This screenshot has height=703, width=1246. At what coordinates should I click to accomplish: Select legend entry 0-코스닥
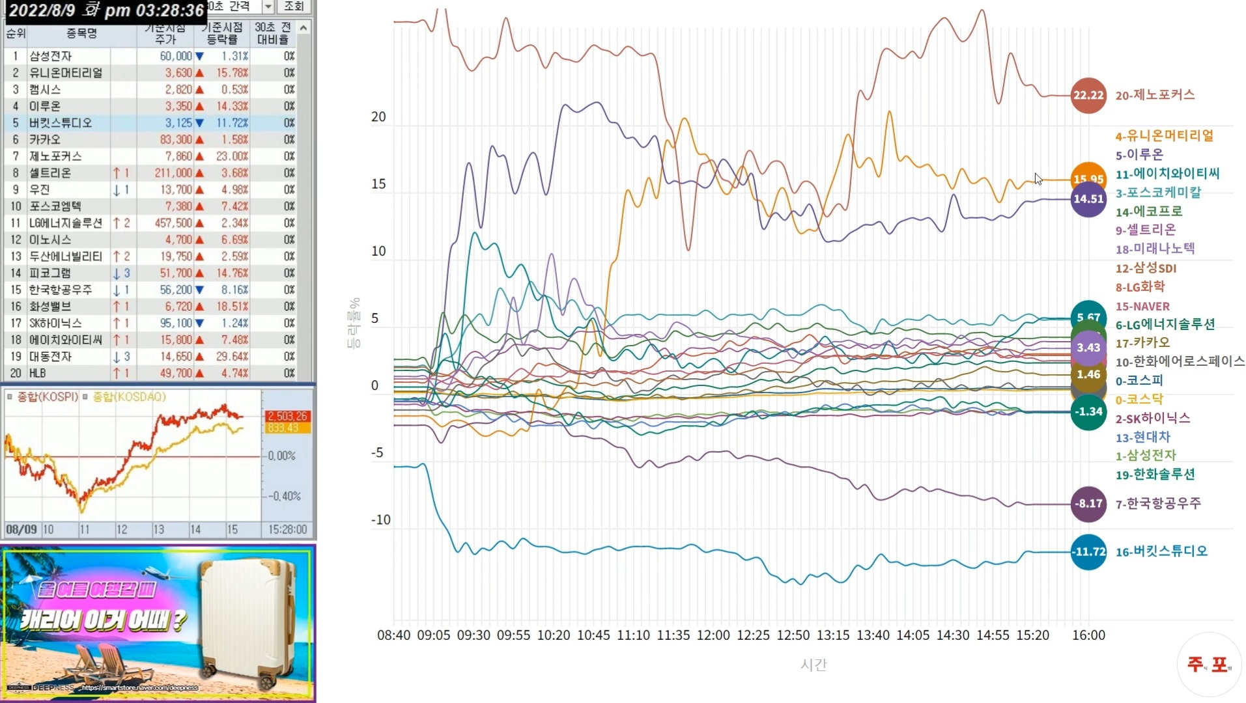1139,400
